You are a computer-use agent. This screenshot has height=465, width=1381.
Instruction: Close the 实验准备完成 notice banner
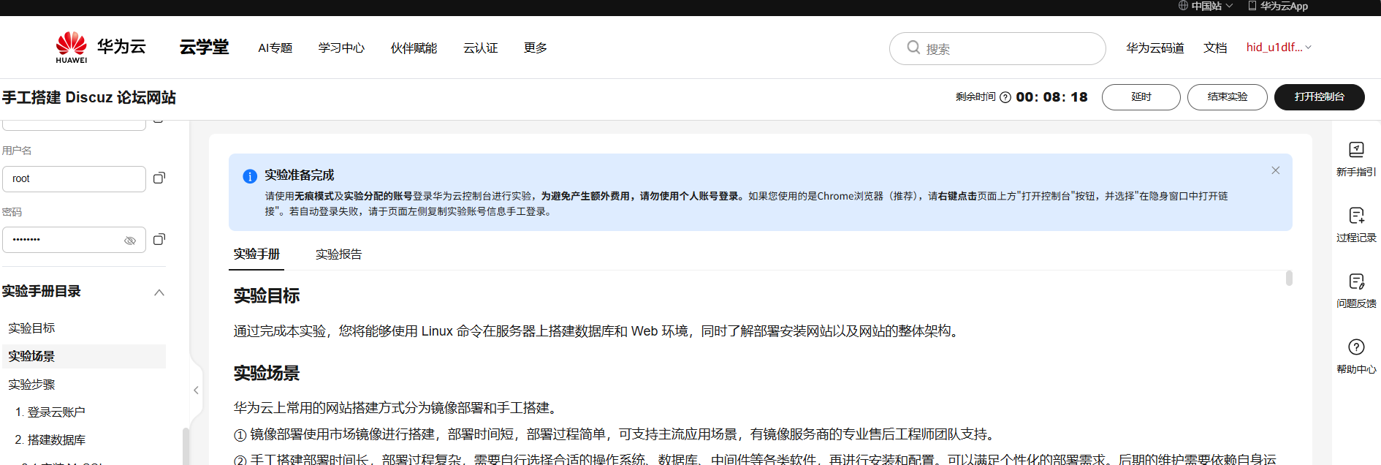[x=1275, y=170]
